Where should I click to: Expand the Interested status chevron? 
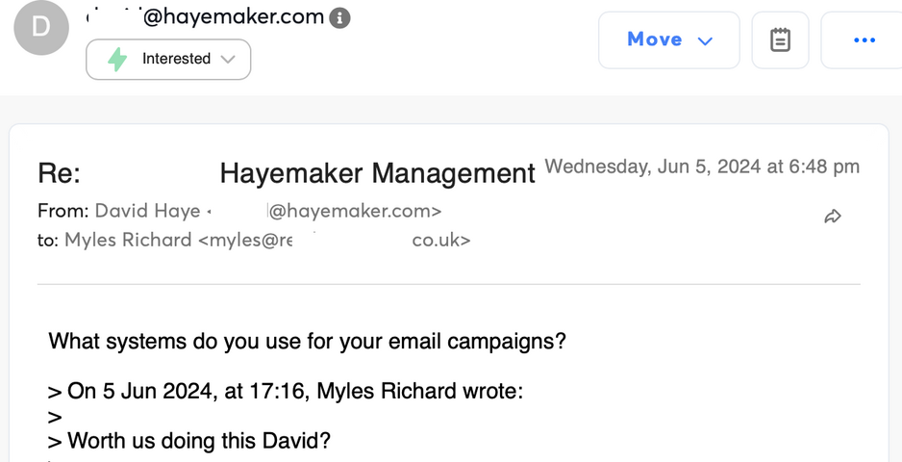(228, 59)
